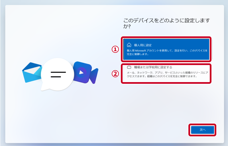Viewport: 228px width, 146px height.
Task: Click the house icon beside 個人用に設定
Action: click(129, 45)
